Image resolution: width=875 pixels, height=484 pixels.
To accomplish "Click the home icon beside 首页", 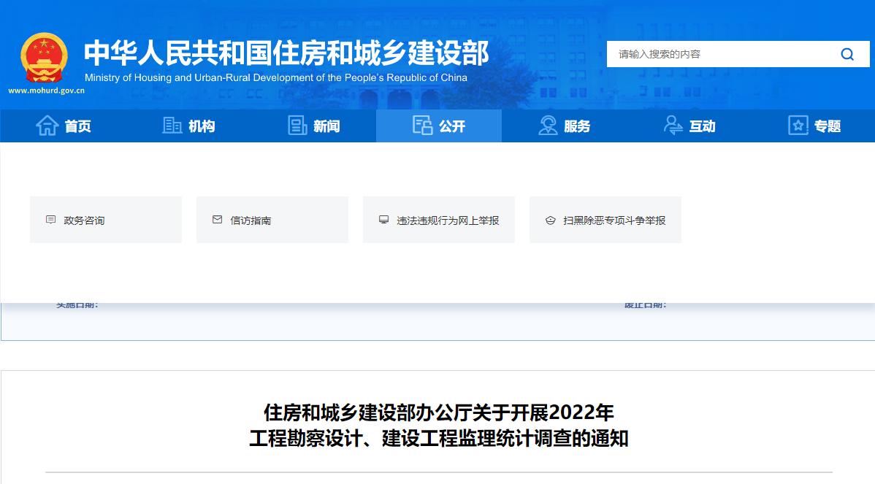I will (47, 126).
